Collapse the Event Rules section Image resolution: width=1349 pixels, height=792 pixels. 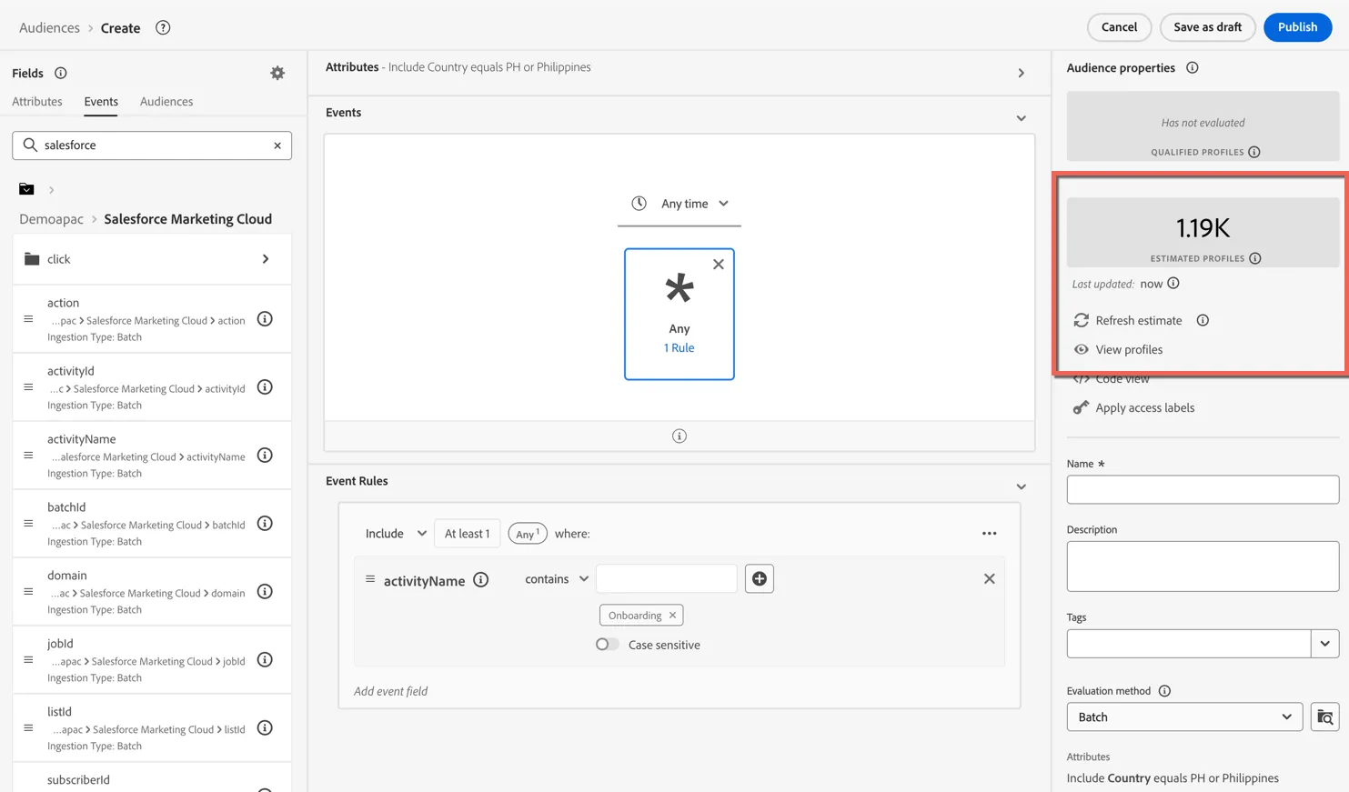click(1022, 486)
